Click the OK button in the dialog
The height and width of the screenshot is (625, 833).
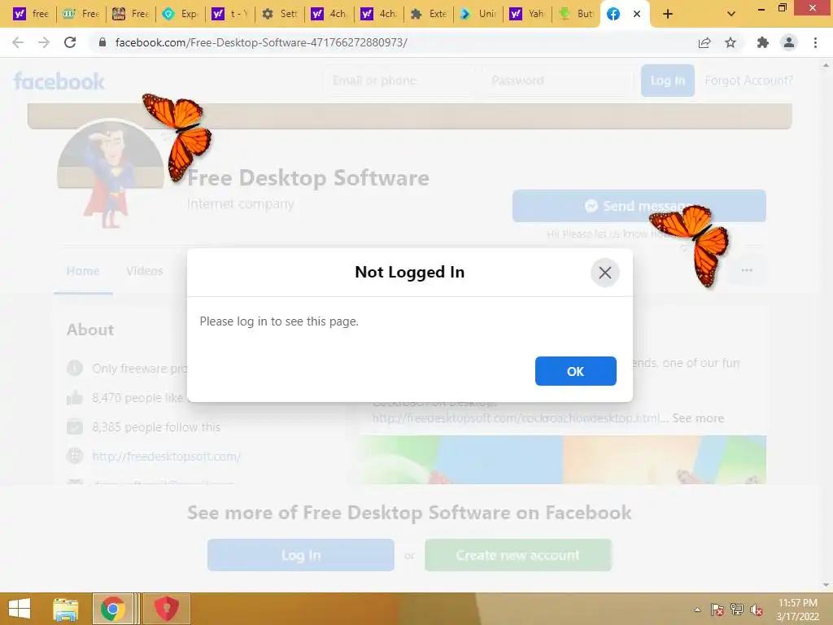[575, 371]
